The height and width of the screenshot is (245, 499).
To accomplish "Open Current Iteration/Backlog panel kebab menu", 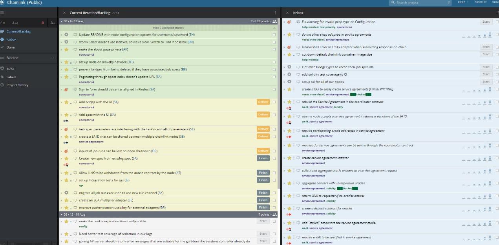I will coord(275,13).
